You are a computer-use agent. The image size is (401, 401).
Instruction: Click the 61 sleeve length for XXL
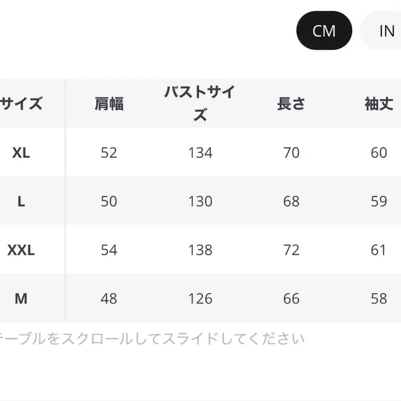tap(379, 250)
